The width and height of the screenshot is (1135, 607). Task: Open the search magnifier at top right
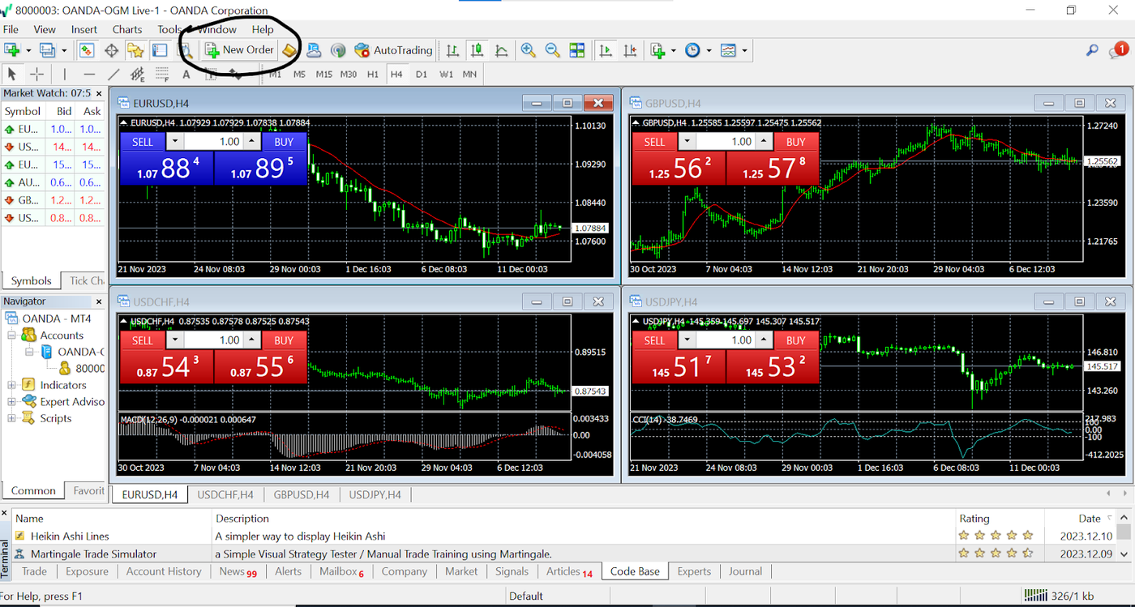click(x=1092, y=50)
